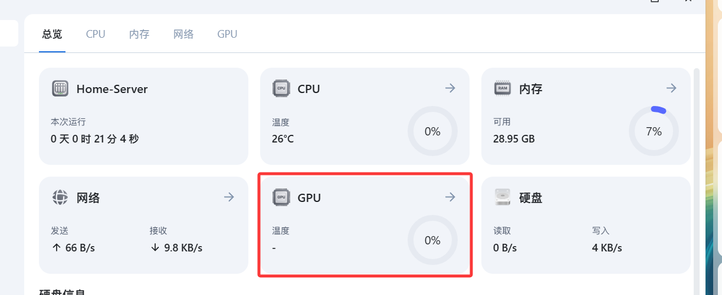Click the CPU usage ring gauge
This screenshot has height=295, width=722.
coord(432,131)
